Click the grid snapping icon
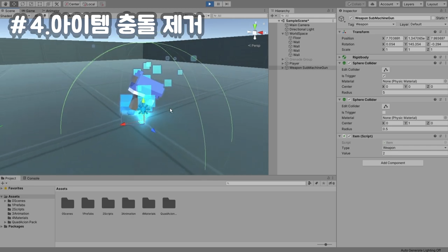Image resolution: width=448 pixels, height=252 pixels. (101, 4)
